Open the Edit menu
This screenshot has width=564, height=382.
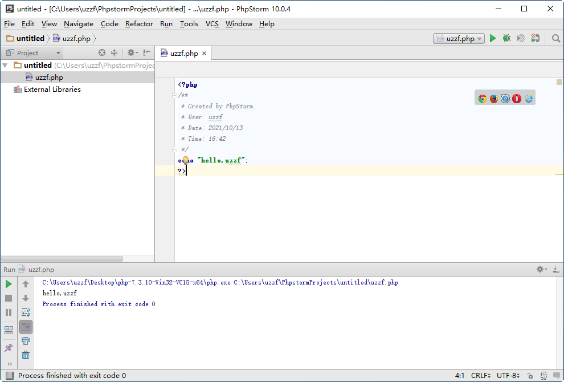point(28,24)
